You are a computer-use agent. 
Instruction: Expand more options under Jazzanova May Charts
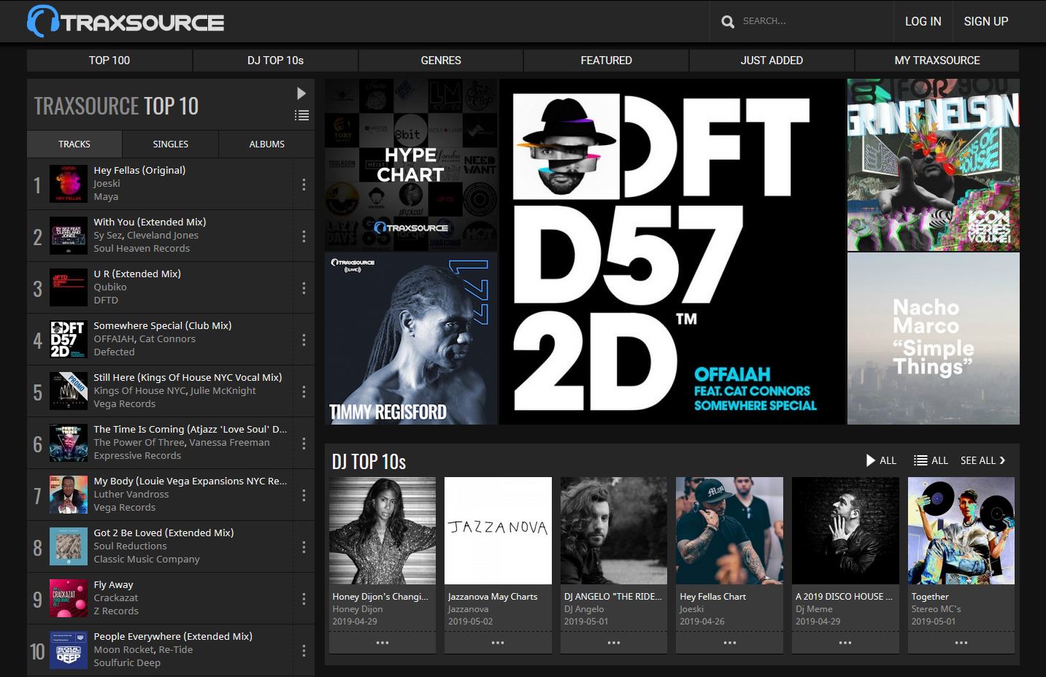pos(498,643)
